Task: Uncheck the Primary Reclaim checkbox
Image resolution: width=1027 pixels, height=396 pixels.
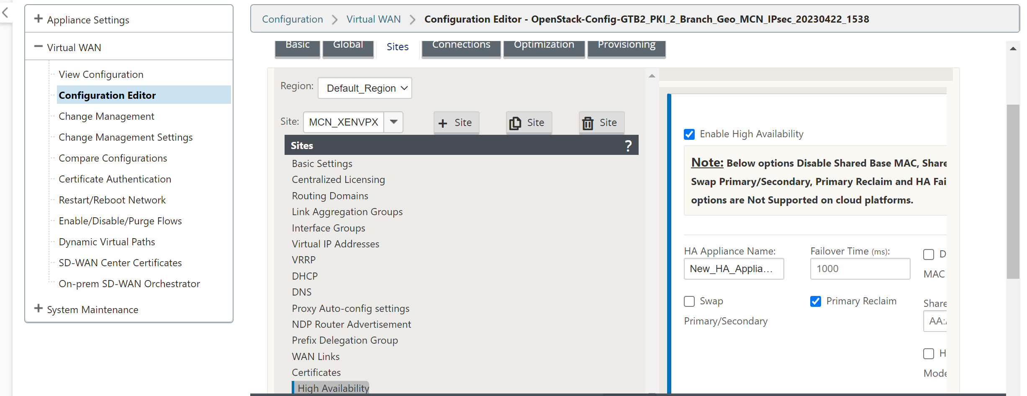Action: [815, 301]
